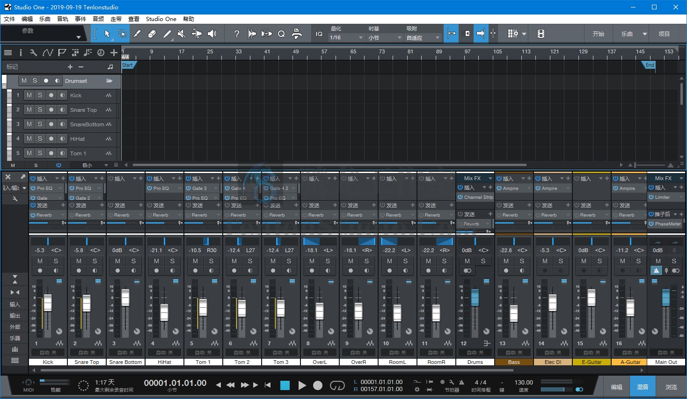687x399 pixels.
Task: Select the Listen speaker tool
Action: point(212,34)
